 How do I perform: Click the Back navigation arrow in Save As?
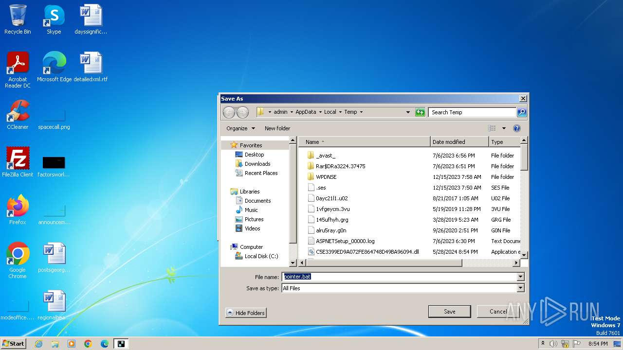coord(229,112)
